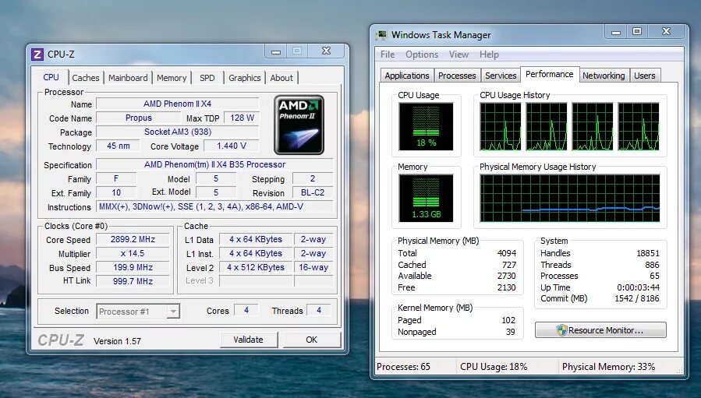Viewport: 701px width, 398px height.
Task: Select the Performance tab
Action: click(550, 74)
